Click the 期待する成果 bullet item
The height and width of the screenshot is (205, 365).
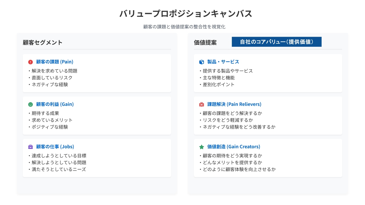coord(43,113)
